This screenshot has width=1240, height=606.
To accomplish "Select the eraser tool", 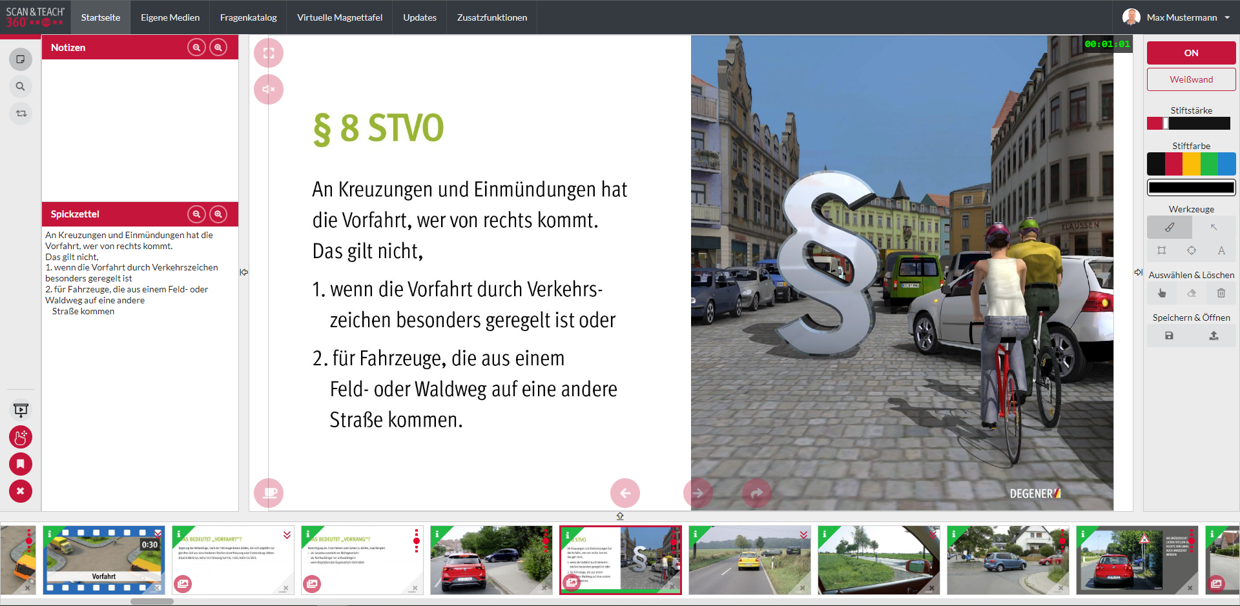I will click(x=1192, y=293).
